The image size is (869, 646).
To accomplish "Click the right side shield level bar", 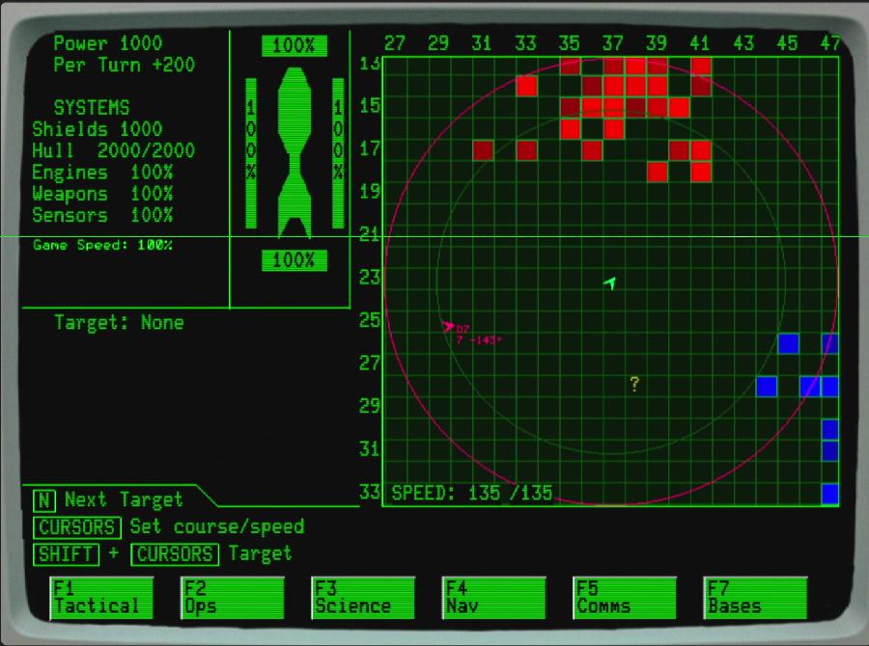I will click(338, 152).
